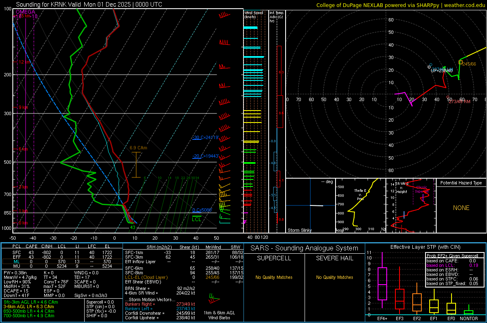487x323 pixels.
Task: Select "3-6km AGL LR = 6.3 C/km" line
Action: coord(28,306)
